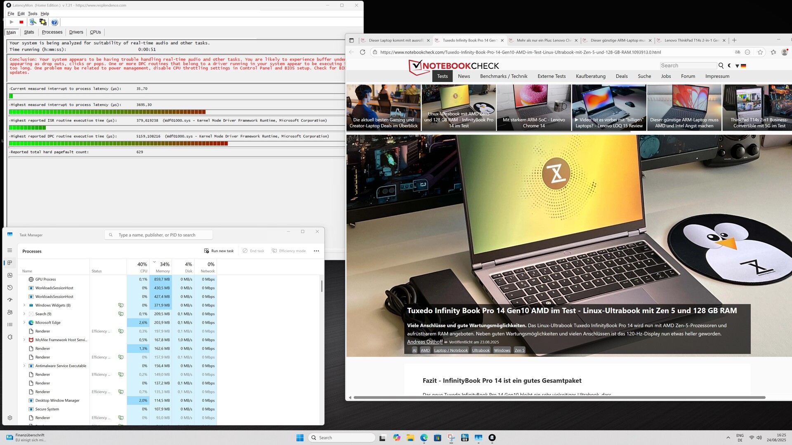Open the Tools menu in LatencyMon
The height and width of the screenshot is (445, 792).
coord(33,14)
